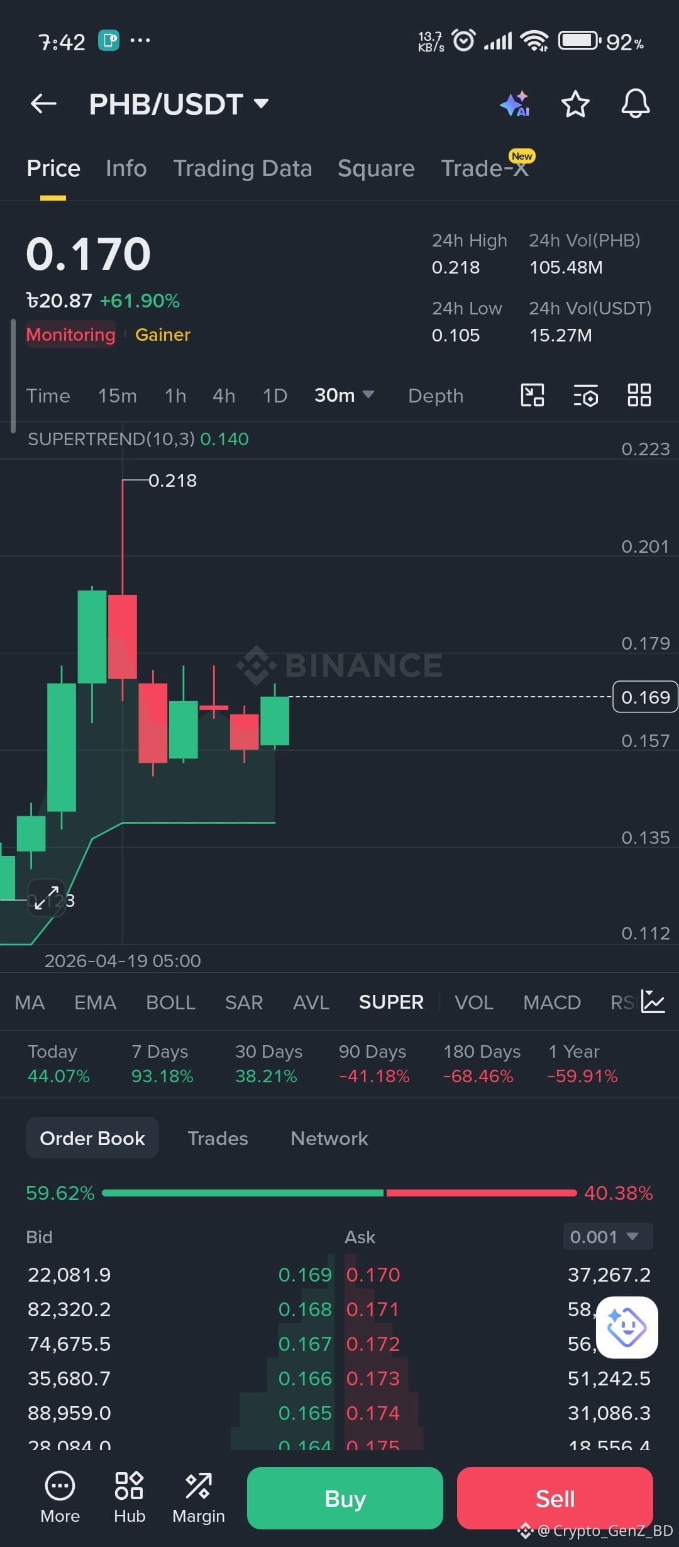Change order book precision 0.001
Screen dimensions: 679x1547
pos(608,1237)
